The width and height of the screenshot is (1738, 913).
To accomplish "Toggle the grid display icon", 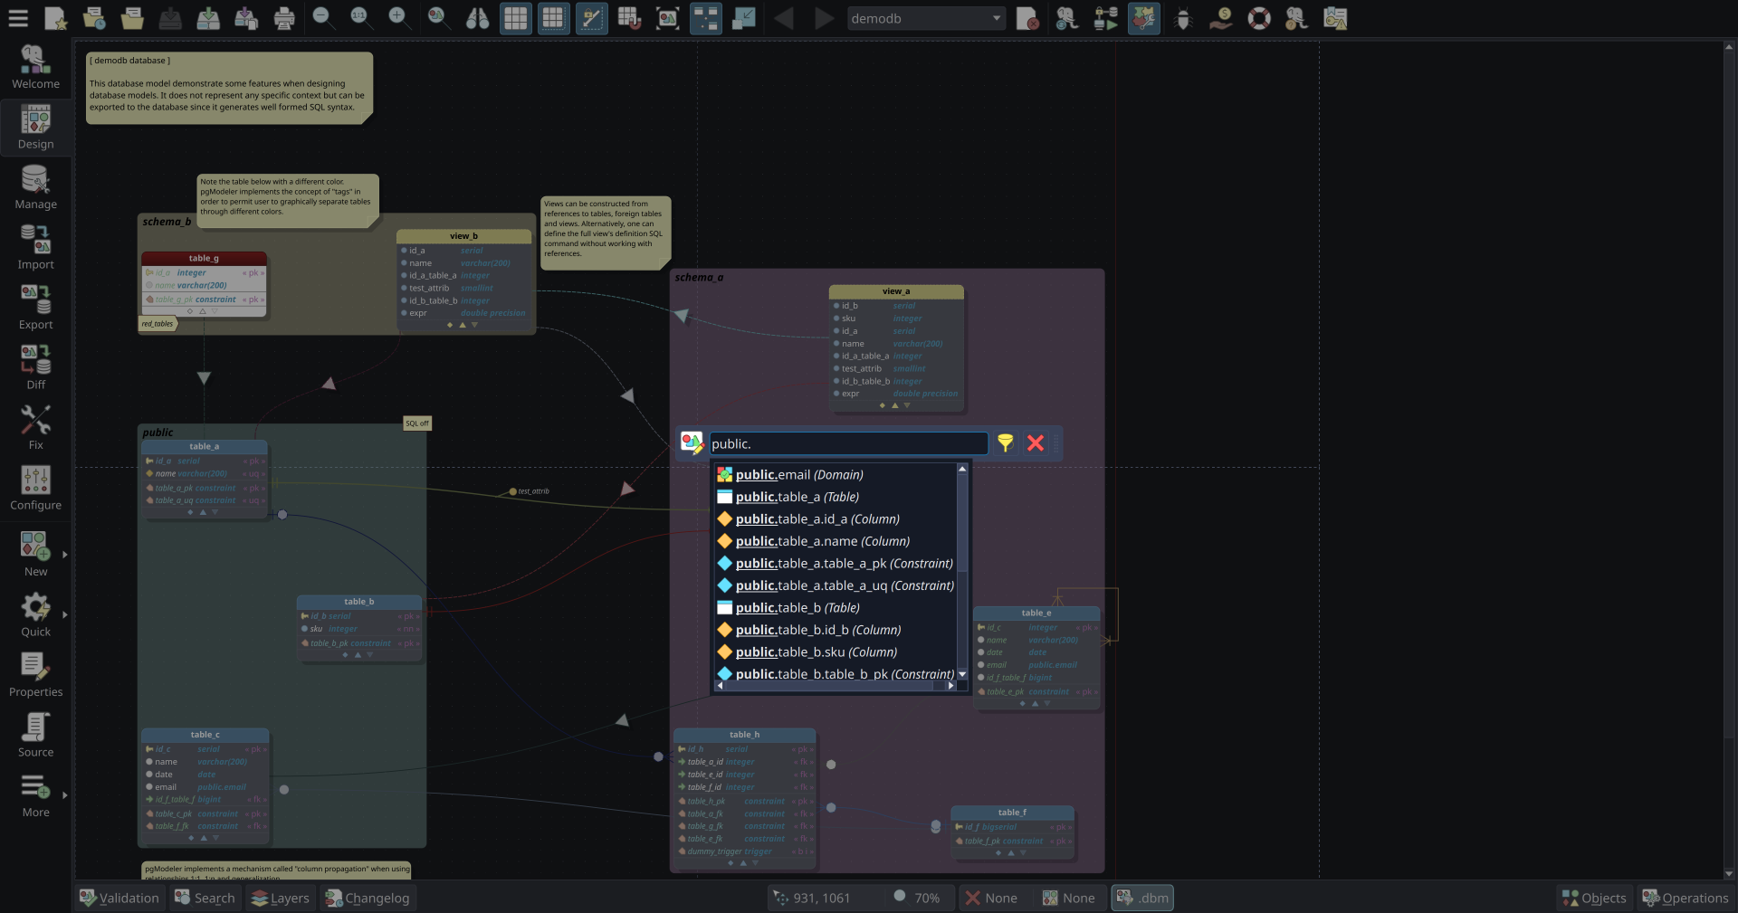I will click(515, 18).
